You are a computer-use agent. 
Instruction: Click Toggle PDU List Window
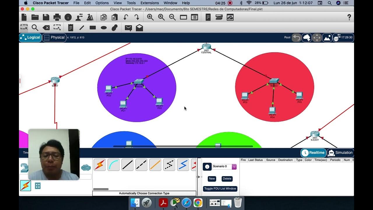tap(220, 189)
